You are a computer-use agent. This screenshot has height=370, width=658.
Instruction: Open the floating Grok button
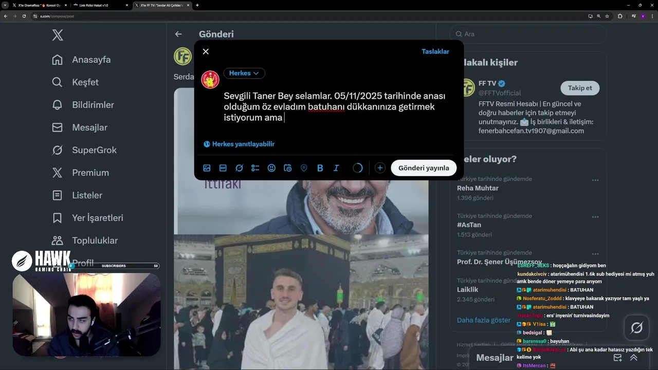coord(636,328)
